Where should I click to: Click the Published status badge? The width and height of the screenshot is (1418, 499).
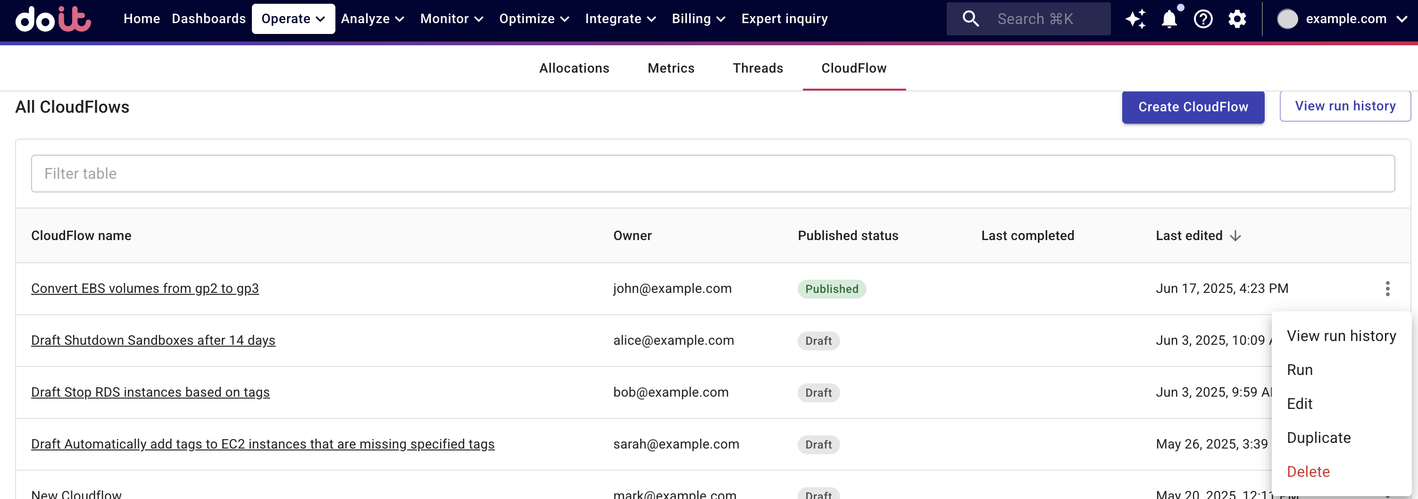[x=832, y=289]
